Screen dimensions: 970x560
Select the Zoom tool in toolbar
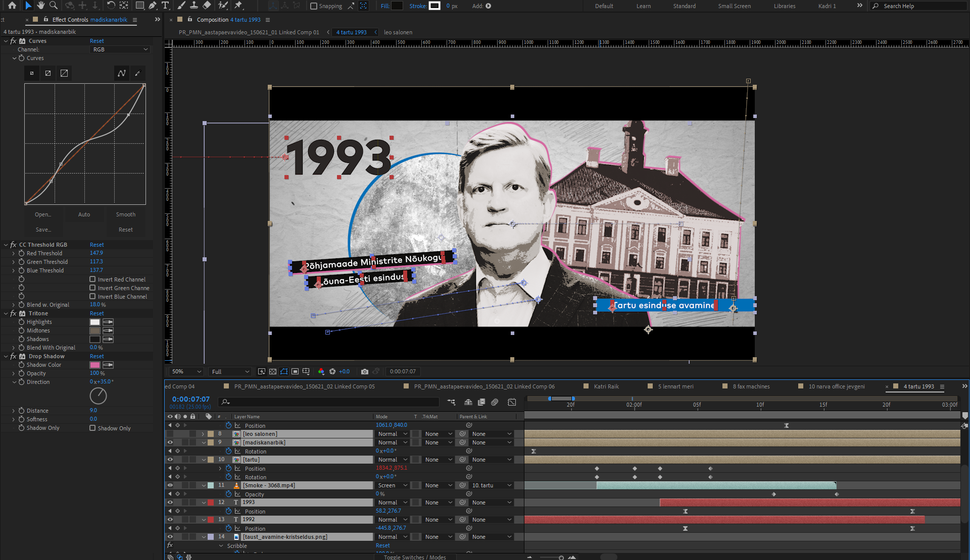click(53, 6)
